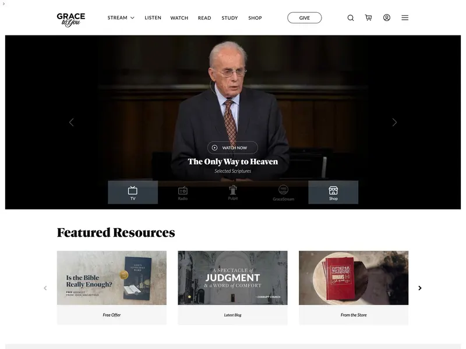Expand the Stream dropdown menu
The width and height of the screenshot is (466, 349).
121,18
